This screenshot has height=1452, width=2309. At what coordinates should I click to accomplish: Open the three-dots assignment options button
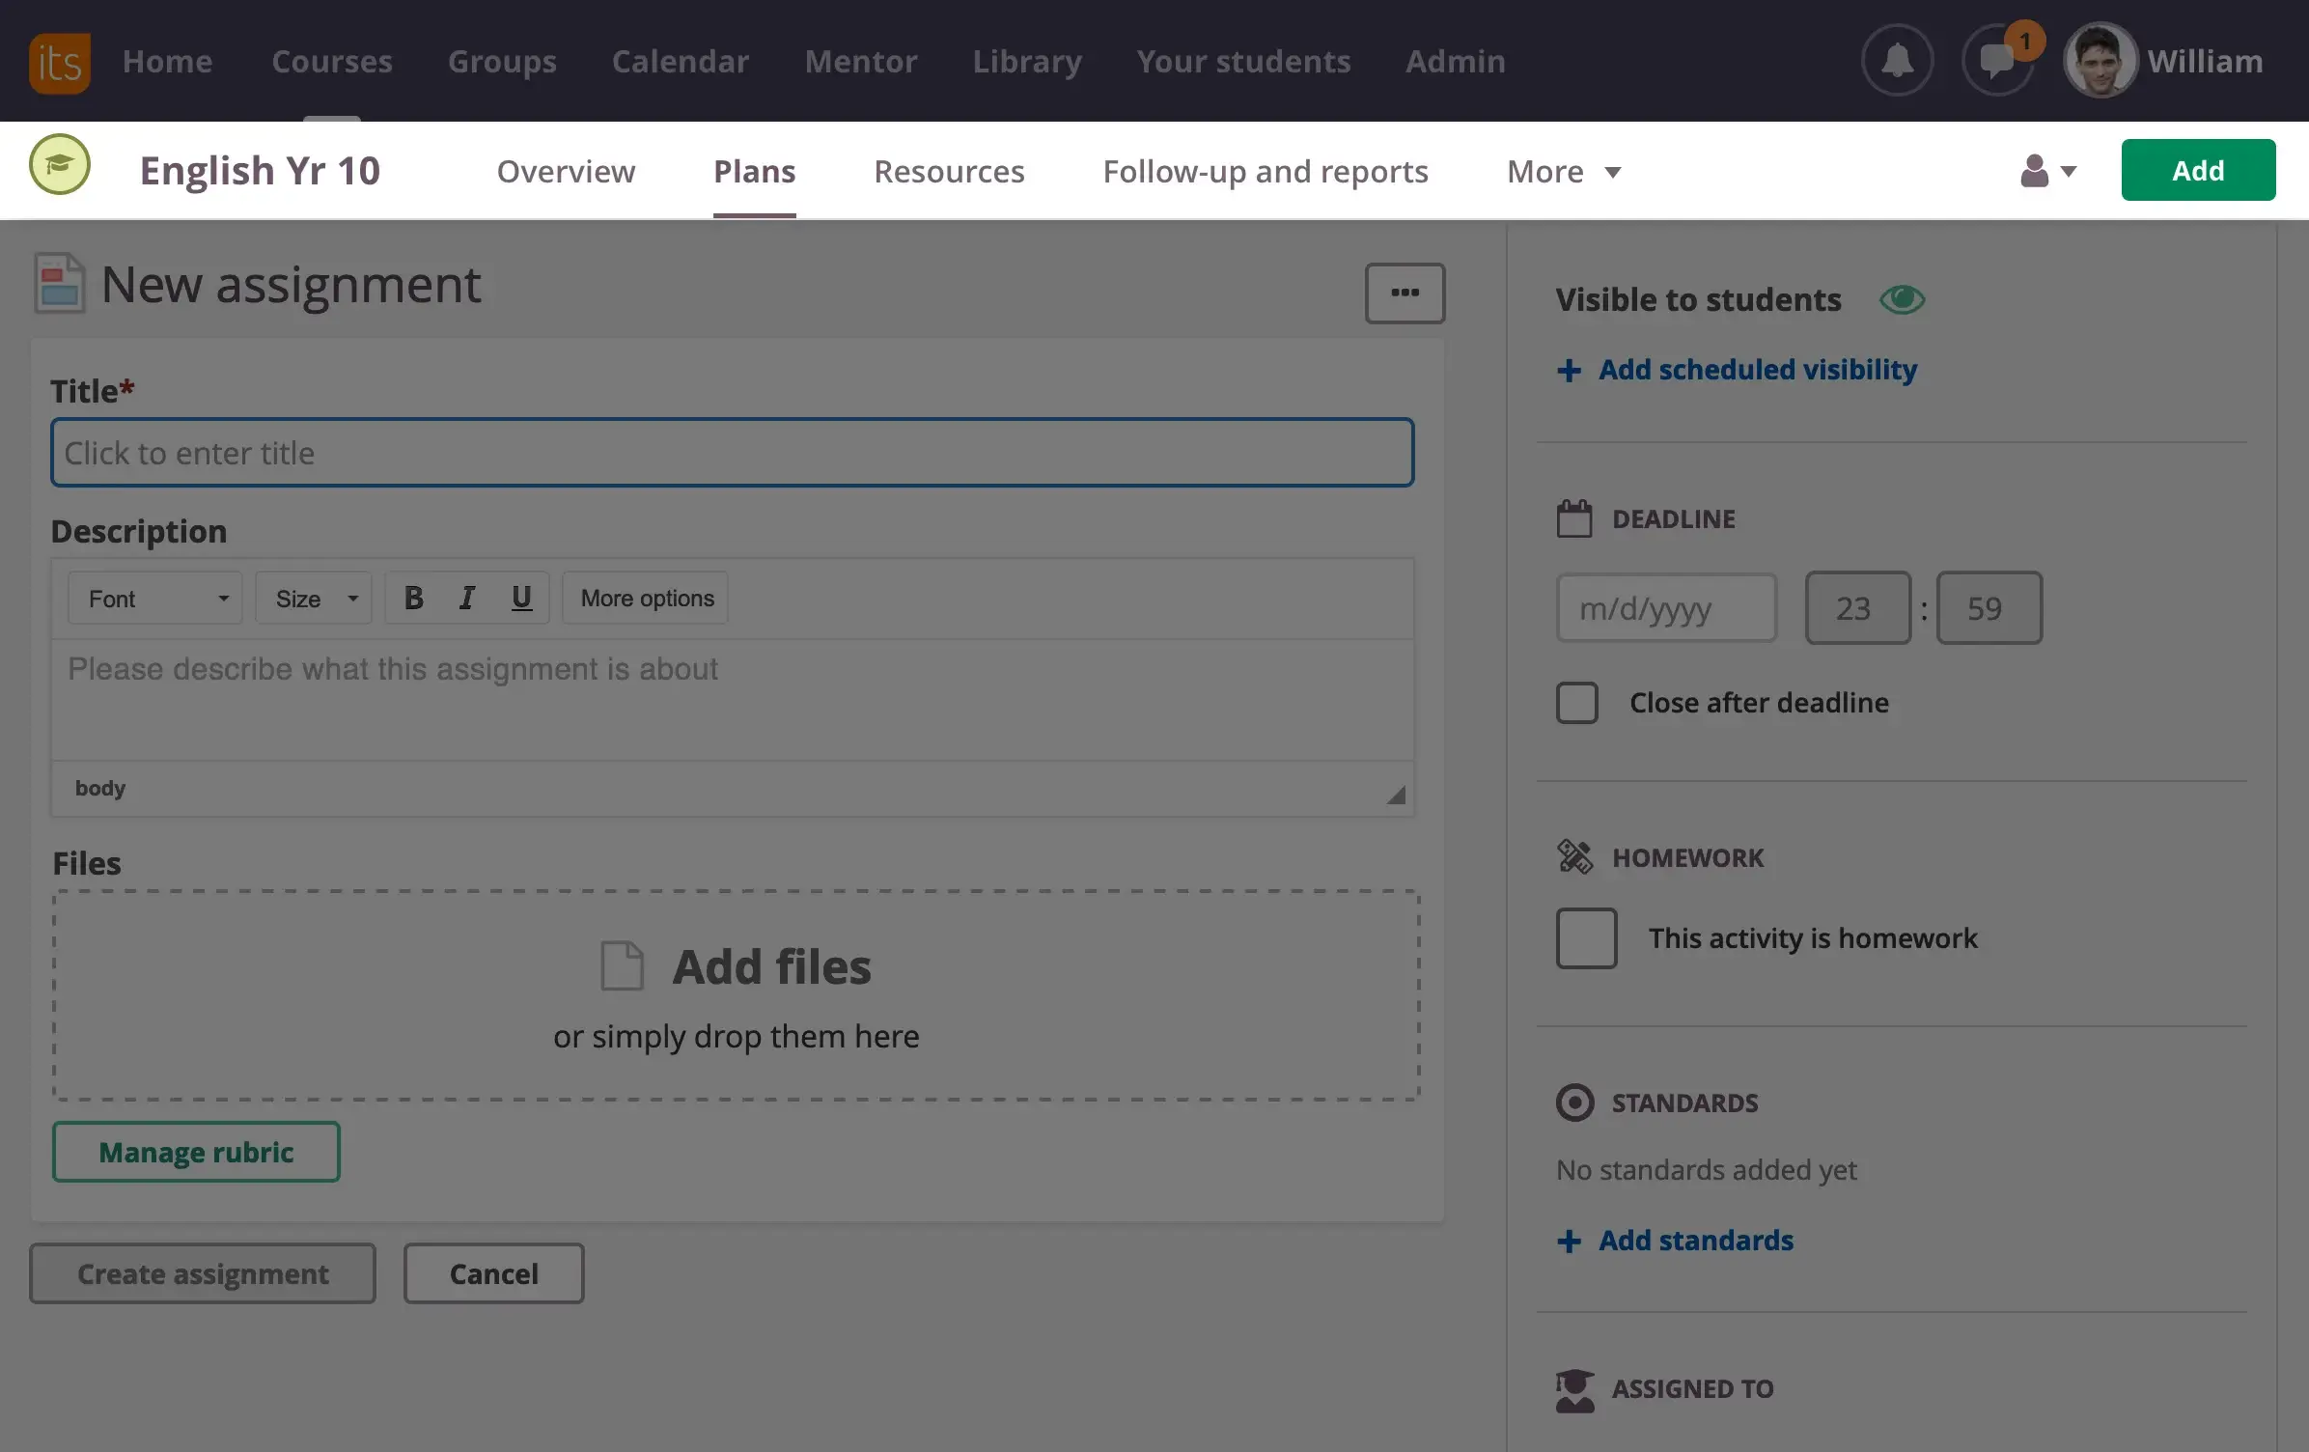pos(1405,293)
